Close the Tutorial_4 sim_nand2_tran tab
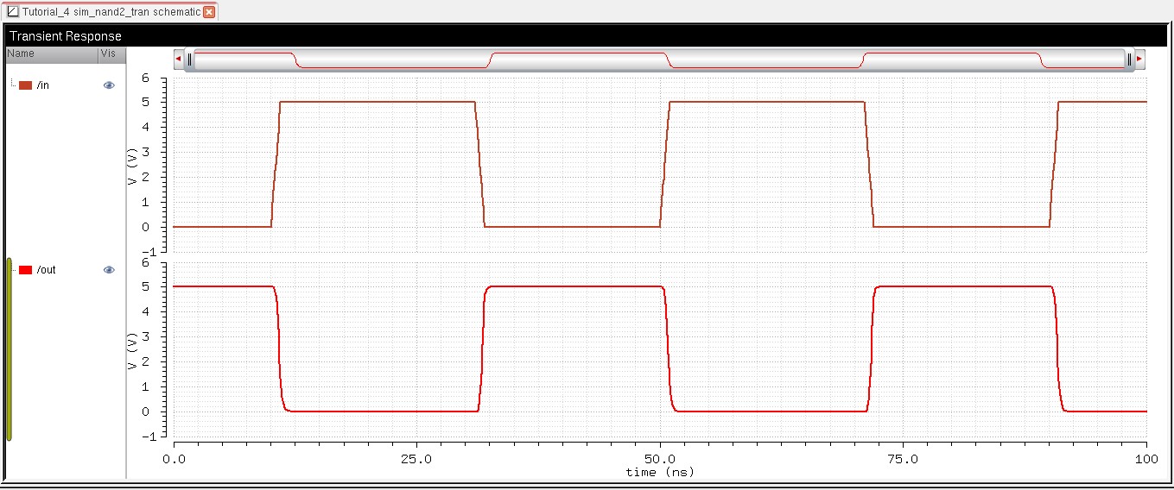Image resolution: width=1174 pixels, height=490 pixels. pyautogui.click(x=209, y=12)
